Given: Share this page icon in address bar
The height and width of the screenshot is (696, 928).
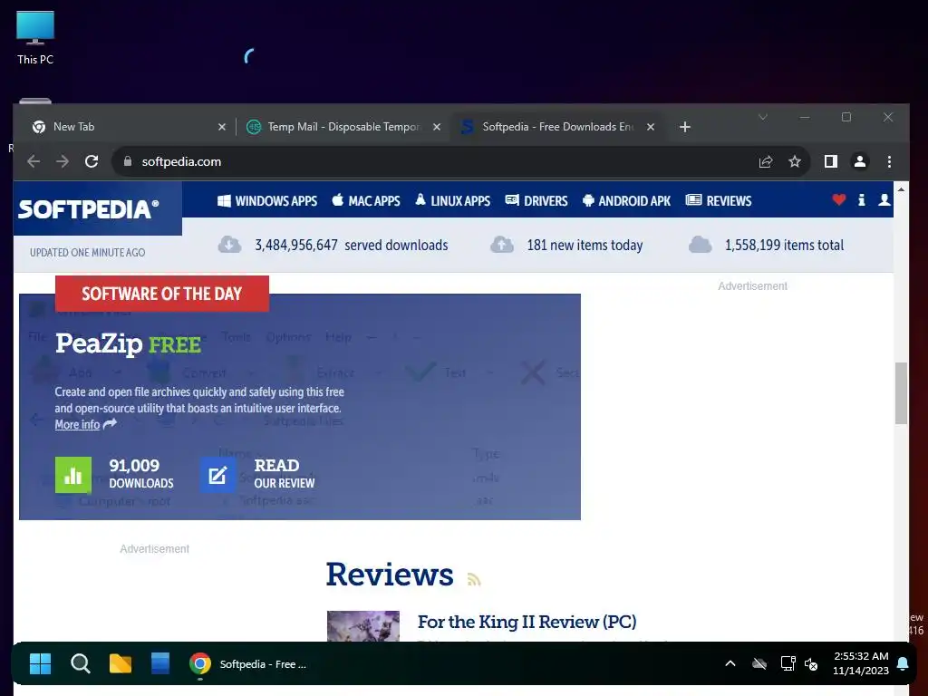Looking at the screenshot, I should click(766, 161).
